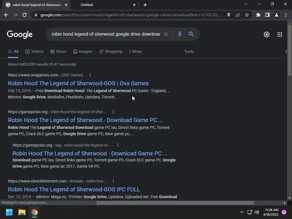
Task: Open gamepciso tag Download Game PC link
Action: pos(90,153)
